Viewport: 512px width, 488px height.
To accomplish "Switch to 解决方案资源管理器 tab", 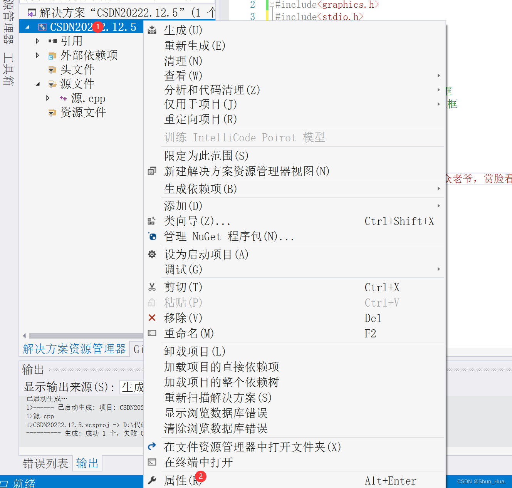I will [74, 349].
